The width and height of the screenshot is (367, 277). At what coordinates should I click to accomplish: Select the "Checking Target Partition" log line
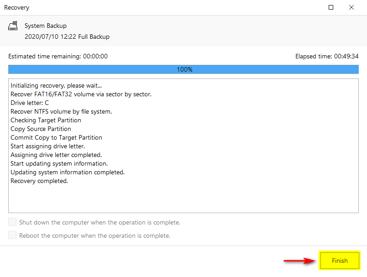pos(46,120)
